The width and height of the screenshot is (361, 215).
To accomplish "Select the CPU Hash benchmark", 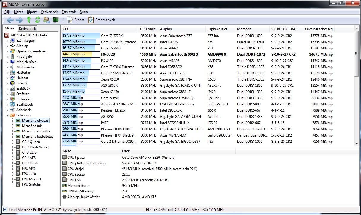I will click(x=30, y=163).
